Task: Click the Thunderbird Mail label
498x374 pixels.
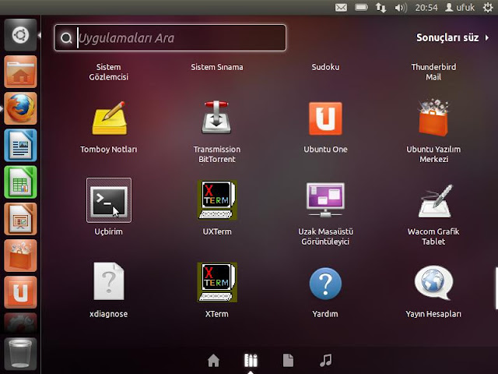Action: coord(433,72)
